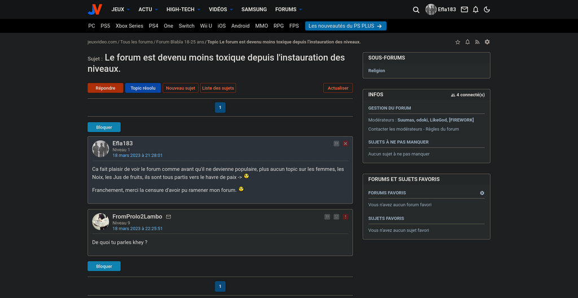Open SAMSUNG in top navigation

click(254, 10)
